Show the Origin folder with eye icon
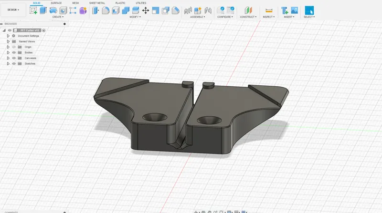The height and width of the screenshot is (213, 382). point(14,47)
